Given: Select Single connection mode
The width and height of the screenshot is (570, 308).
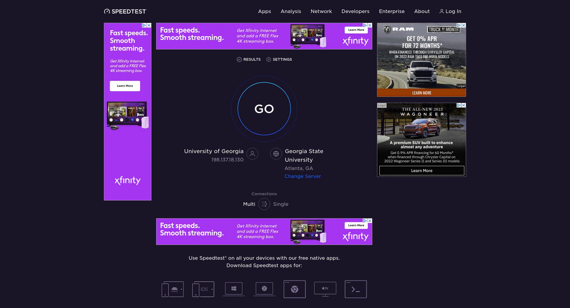Looking at the screenshot, I should tap(281, 204).
